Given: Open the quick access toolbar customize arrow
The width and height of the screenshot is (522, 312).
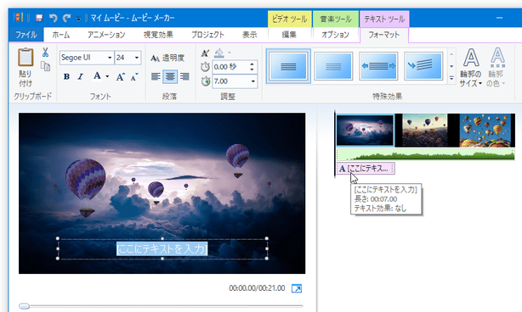Looking at the screenshot, I should tap(78, 19).
